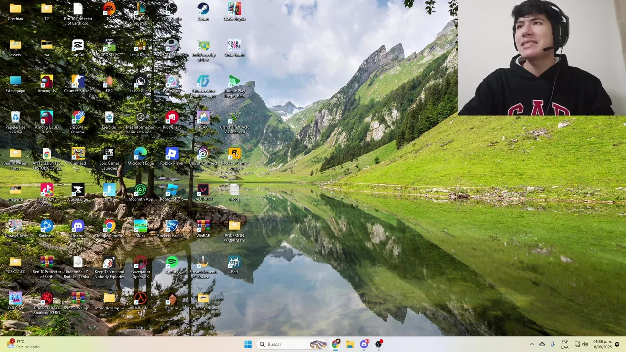Select the PCSX2 1.6.0 folder

(x=15, y=265)
